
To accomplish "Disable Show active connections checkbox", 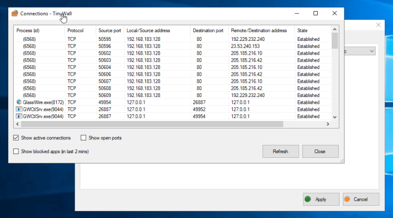I will pos(16,138).
